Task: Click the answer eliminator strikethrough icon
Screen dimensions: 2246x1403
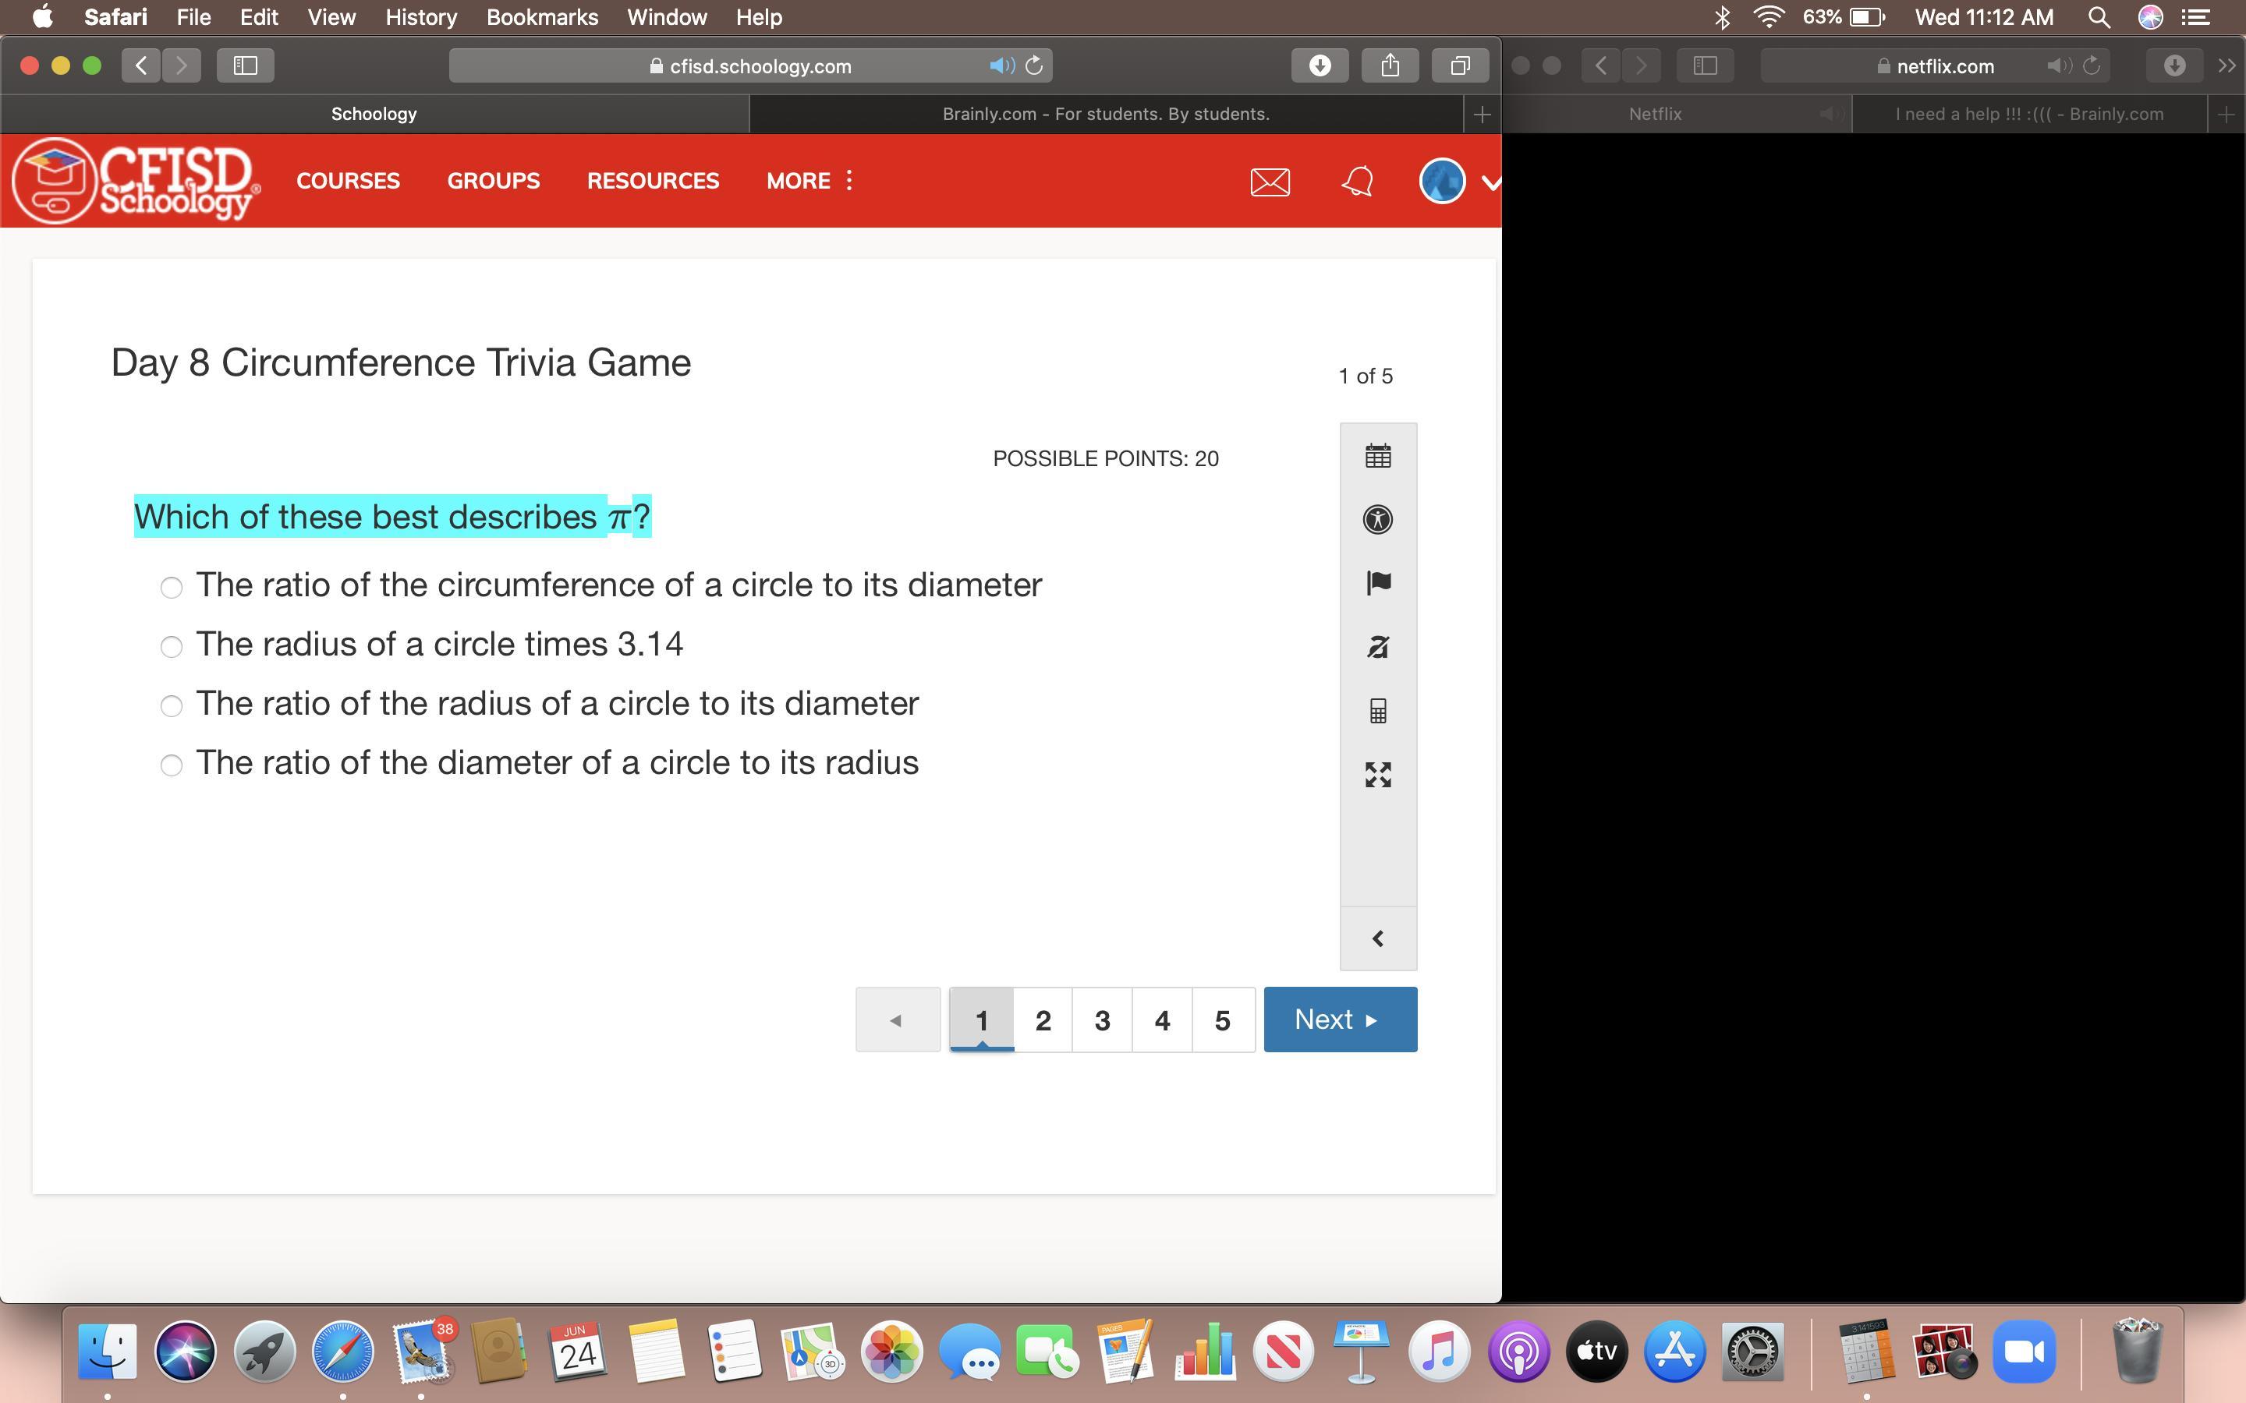Action: (x=1377, y=647)
